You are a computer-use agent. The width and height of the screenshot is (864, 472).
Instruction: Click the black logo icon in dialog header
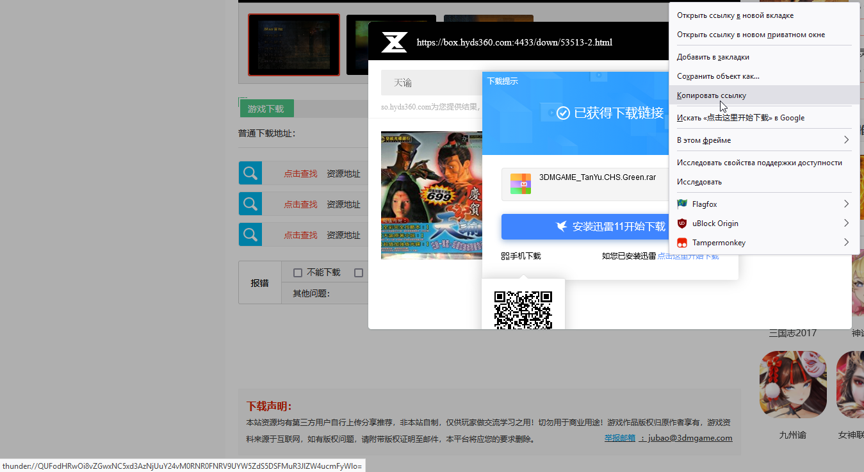click(x=395, y=42)
